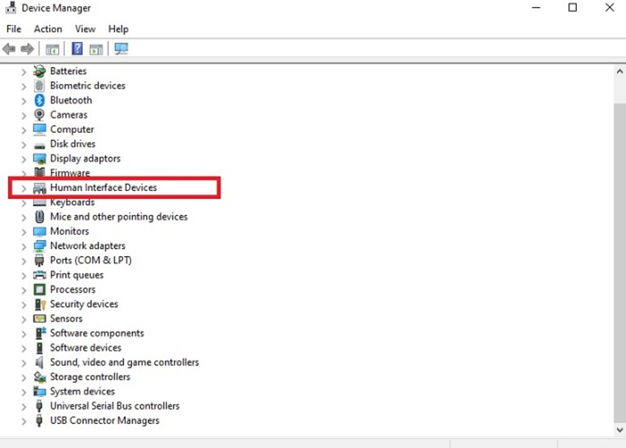Select the USB Connector Managers entry

coord(105,421)
